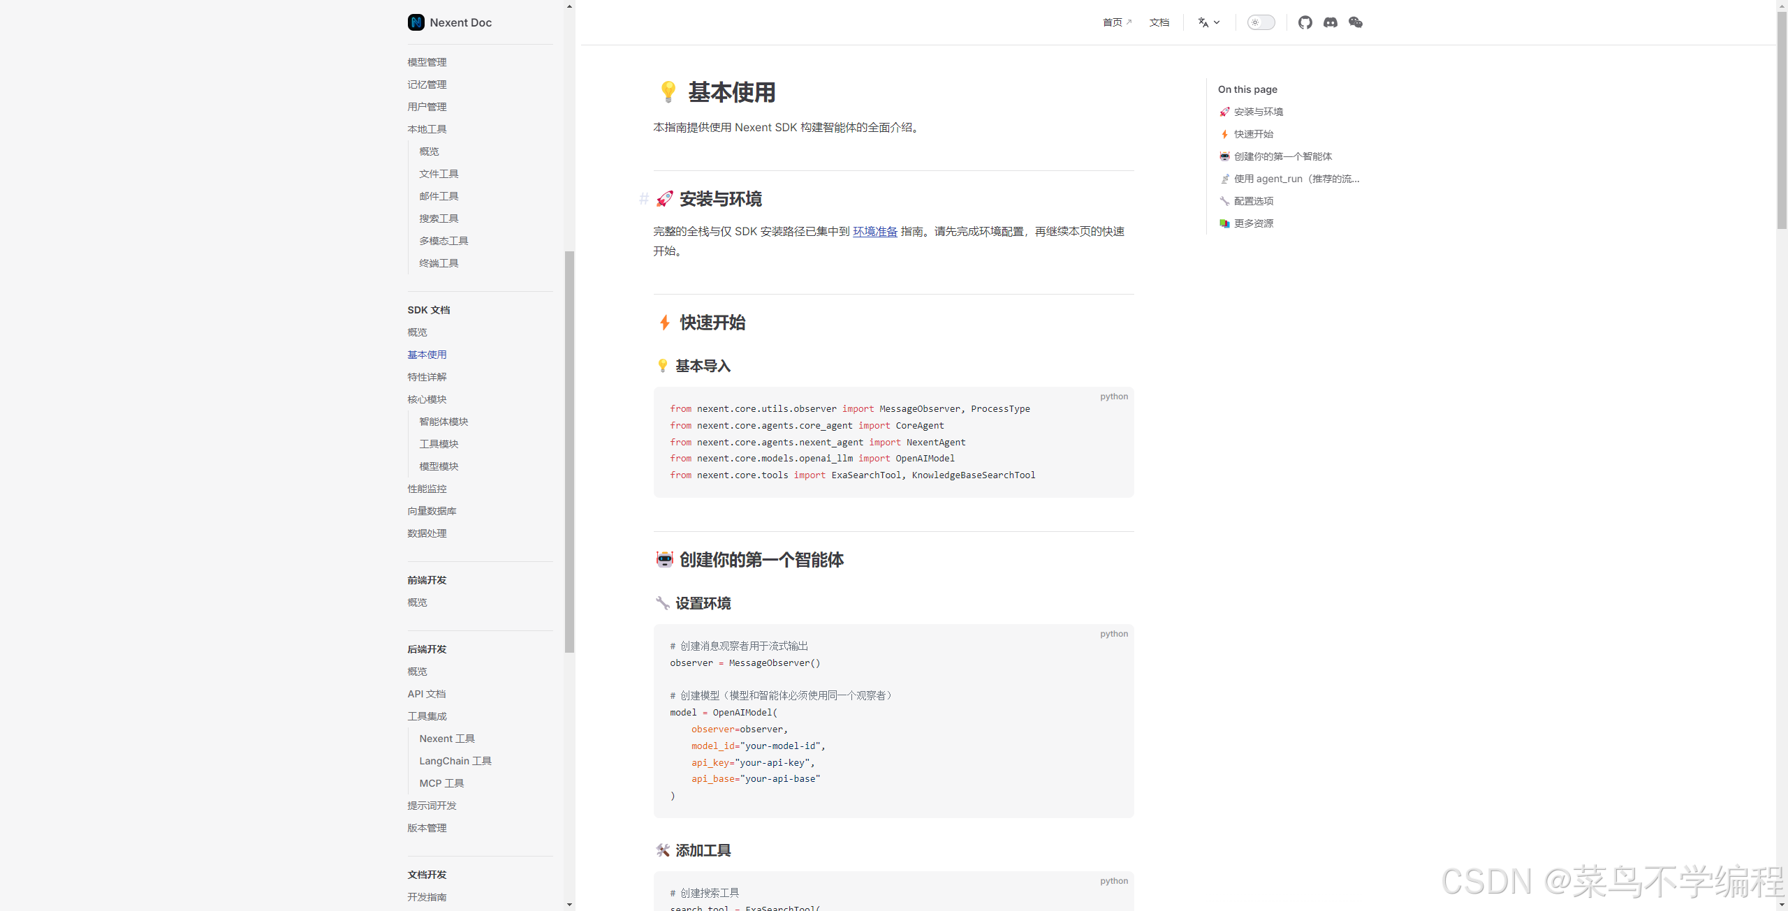Select the 文档 top navigation item
The height and width of the screenshot is (911, 1788).
click(1159, 22)
